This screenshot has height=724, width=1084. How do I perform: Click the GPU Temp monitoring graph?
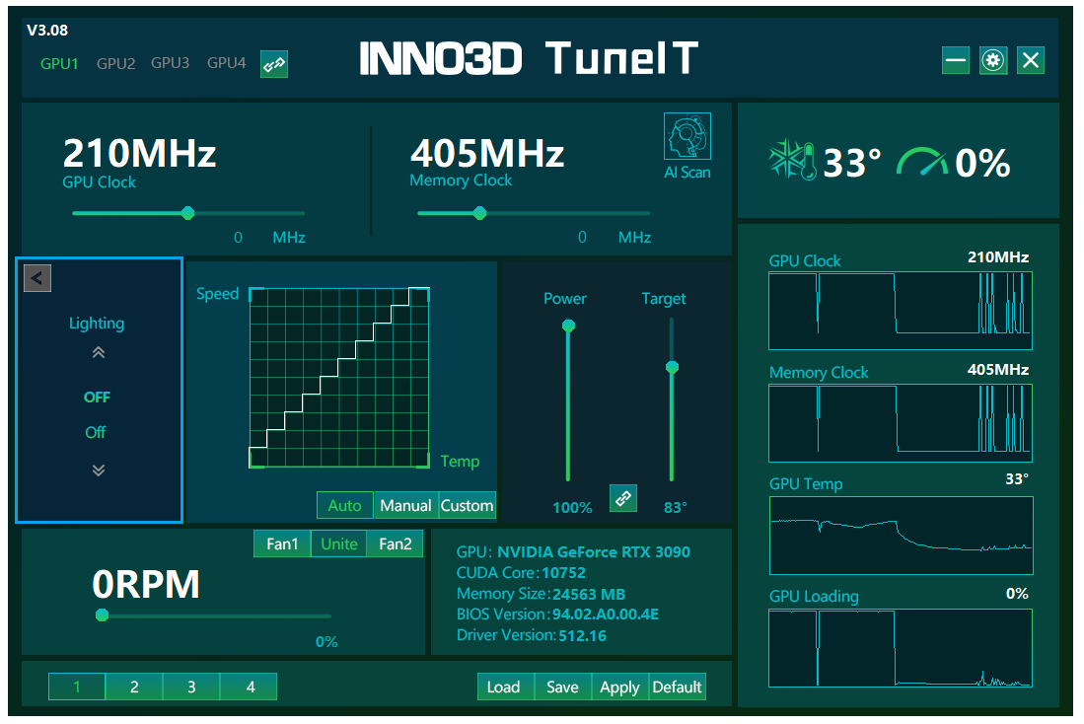tap(901, 536)
